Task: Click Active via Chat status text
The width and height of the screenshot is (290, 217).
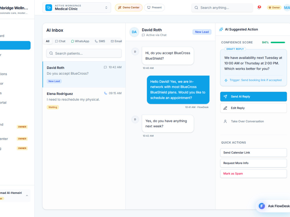Action: click(156, 35)
